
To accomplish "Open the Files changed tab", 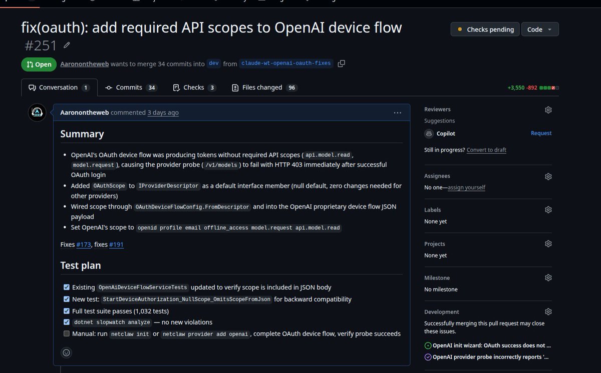I will point(264,87).
